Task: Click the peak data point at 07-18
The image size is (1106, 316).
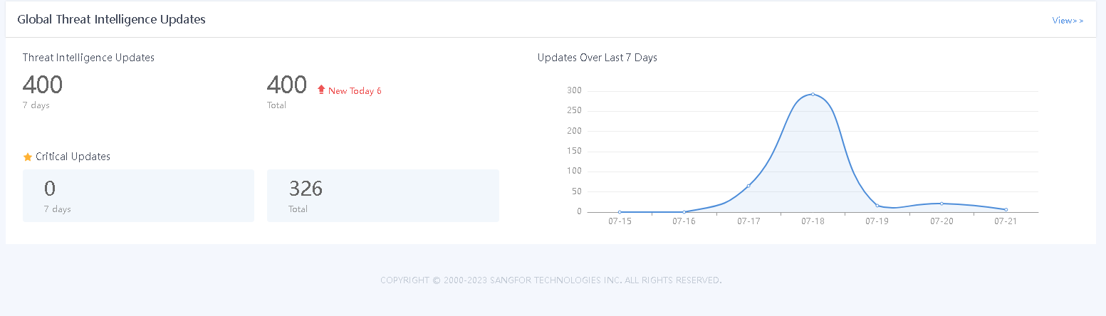Action: (x=813, y=94)
